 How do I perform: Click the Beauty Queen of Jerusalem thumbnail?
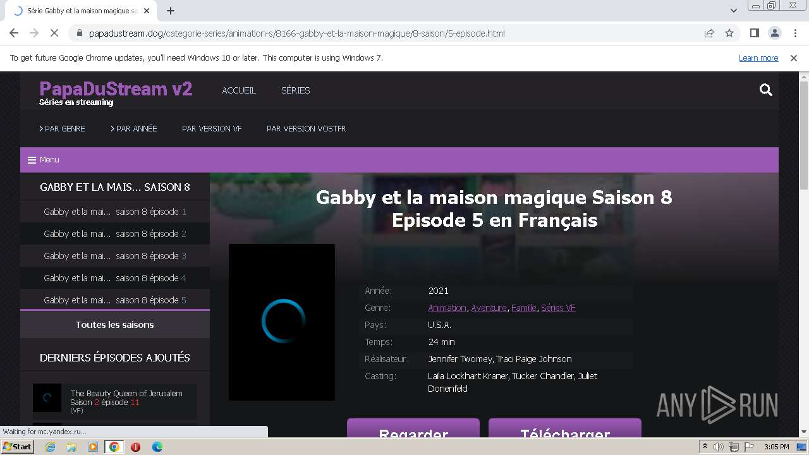47,398
